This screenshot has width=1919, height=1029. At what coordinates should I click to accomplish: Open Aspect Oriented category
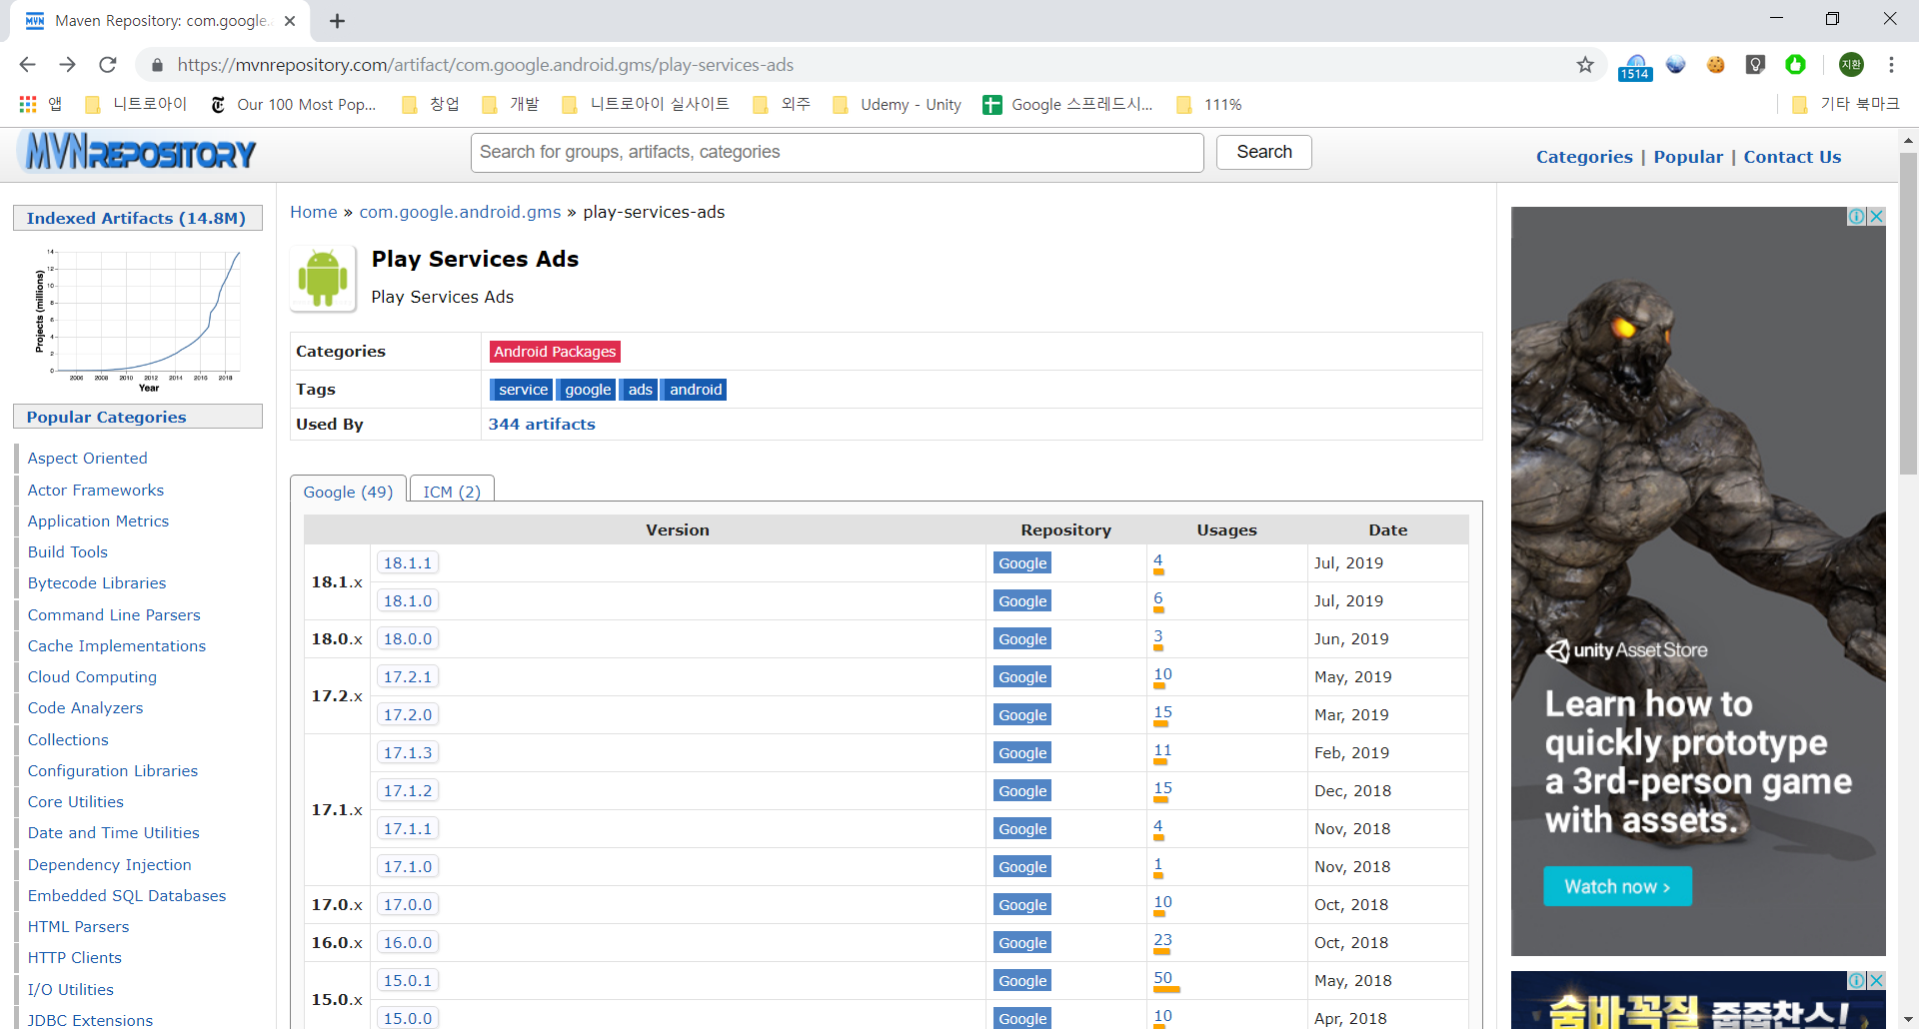click(87, 458)
